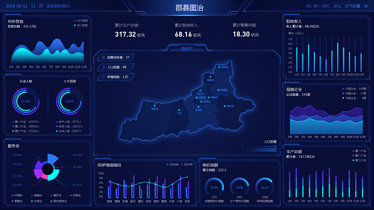Click 企业数量: 193家 text
This screenshot has height=210, width=374.
click(x=298, y=95)
